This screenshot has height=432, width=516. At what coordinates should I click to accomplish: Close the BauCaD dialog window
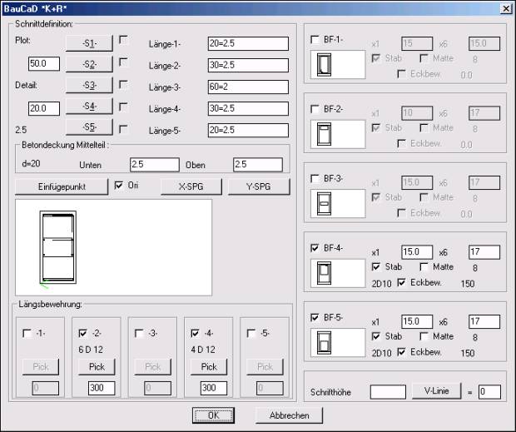point(506,8)
